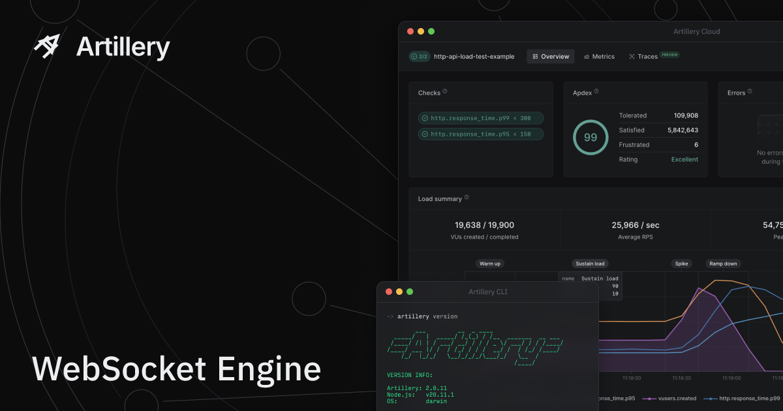The image size is (783, 411).
Task: Click the Artillery Cloud window title
Action: click(697, 31)
